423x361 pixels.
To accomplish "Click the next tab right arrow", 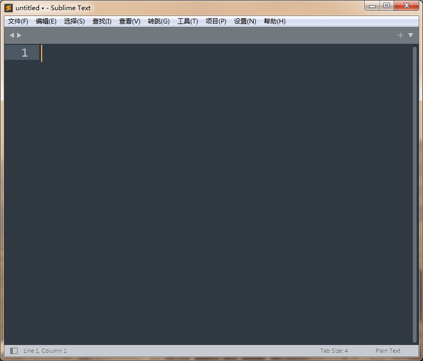I will (19, 35).
